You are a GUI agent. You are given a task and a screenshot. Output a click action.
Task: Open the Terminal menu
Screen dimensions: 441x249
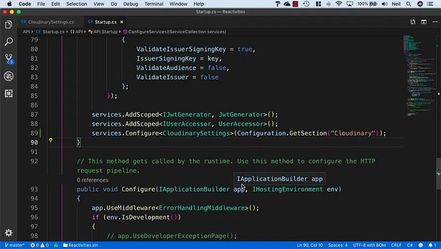tap(154, 4)
